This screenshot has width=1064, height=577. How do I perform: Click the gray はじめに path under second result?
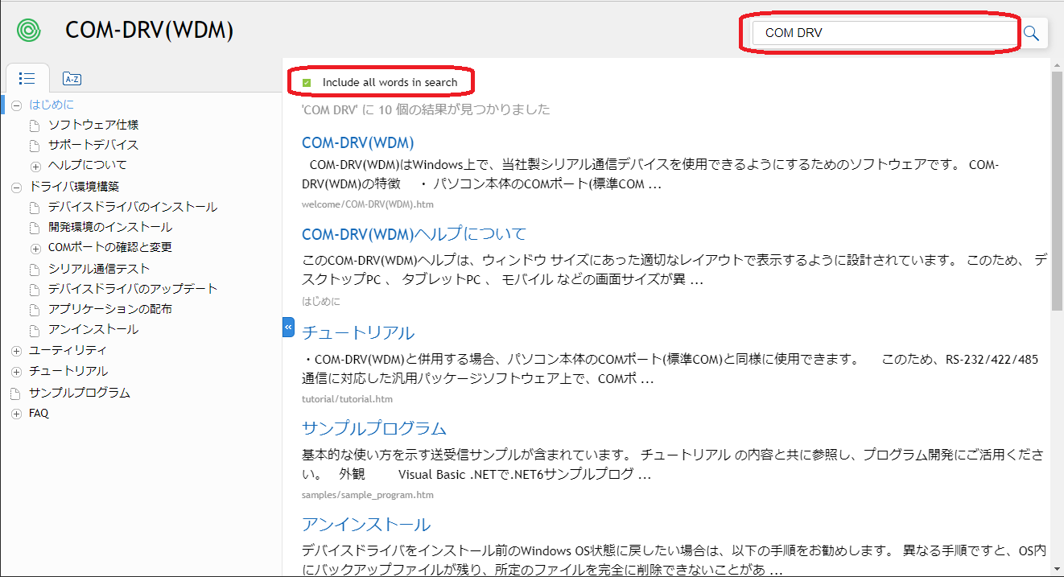point(321,302)
